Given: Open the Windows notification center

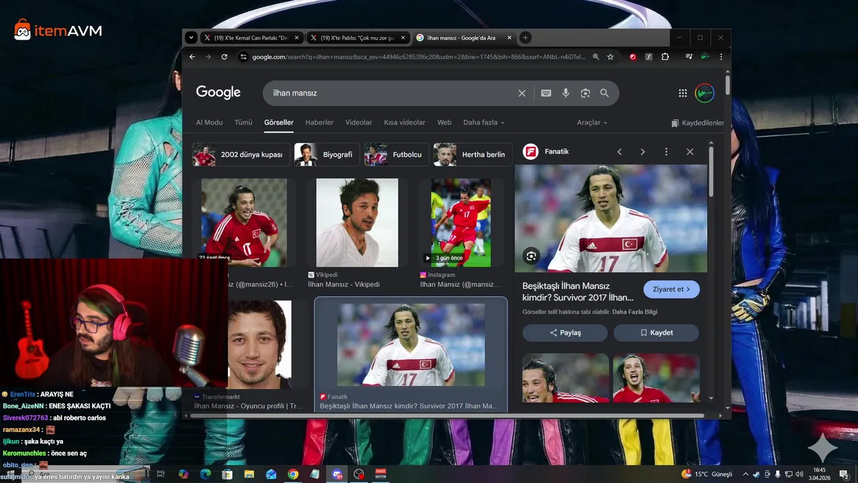Looking at the screenshot, I should (845, 474).
